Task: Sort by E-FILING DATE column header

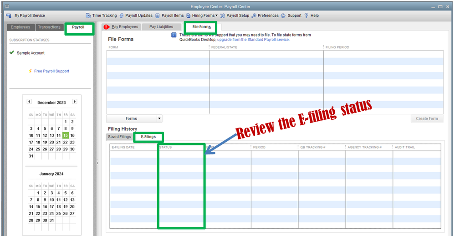Action: click(x=123, y=147)
